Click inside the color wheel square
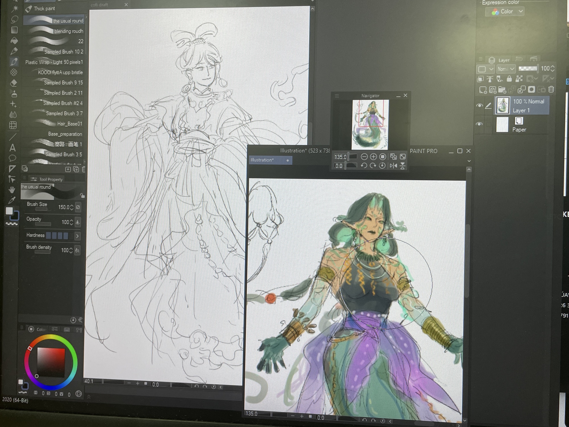The width and height of the screenshot is (569, 427). click(x=51, y=362)
